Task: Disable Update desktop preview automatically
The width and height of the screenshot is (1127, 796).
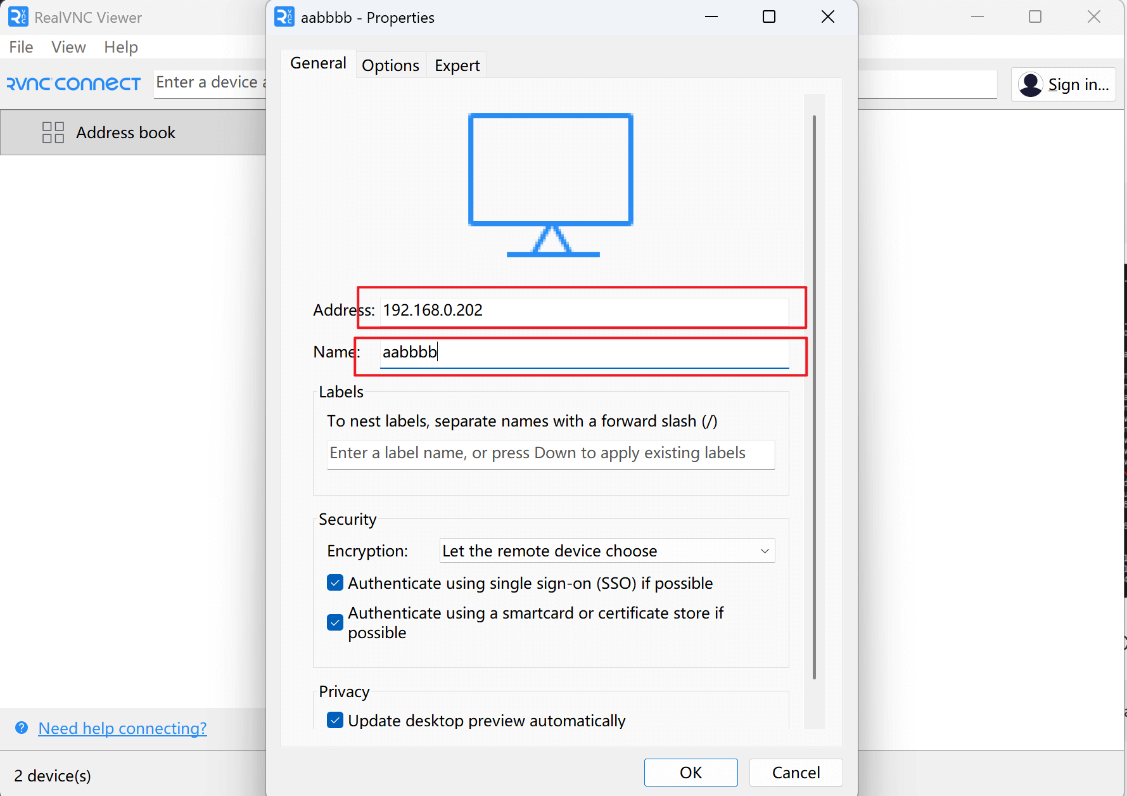Action: point(335,720)
